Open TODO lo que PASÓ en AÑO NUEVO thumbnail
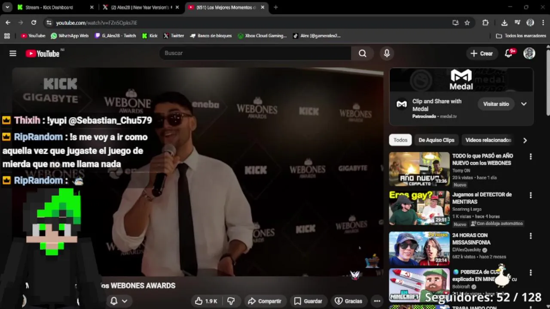The width and height of the screenshot is (550, 309). click(419, 169)
